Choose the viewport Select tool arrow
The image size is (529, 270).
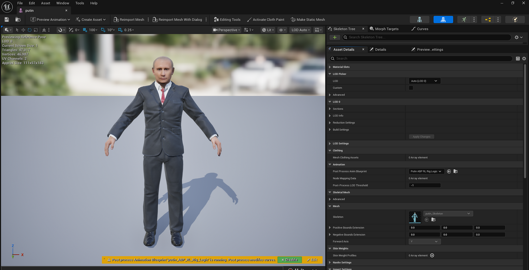tap(17, 30)
